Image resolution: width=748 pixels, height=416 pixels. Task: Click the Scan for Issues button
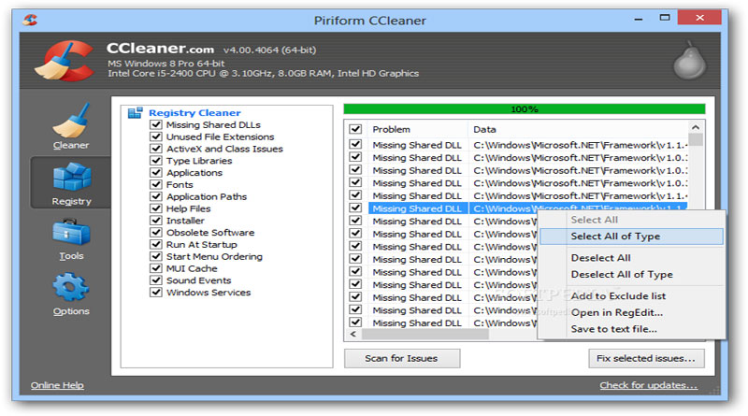[x=400, y=358]
